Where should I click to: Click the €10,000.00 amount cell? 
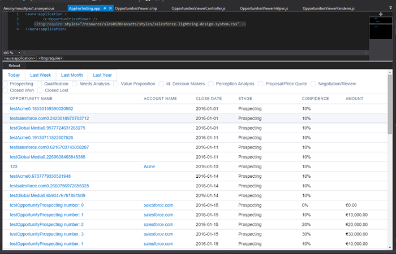(x=356, y=214)
